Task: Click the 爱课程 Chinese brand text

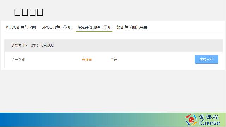Action: point(209,117)
